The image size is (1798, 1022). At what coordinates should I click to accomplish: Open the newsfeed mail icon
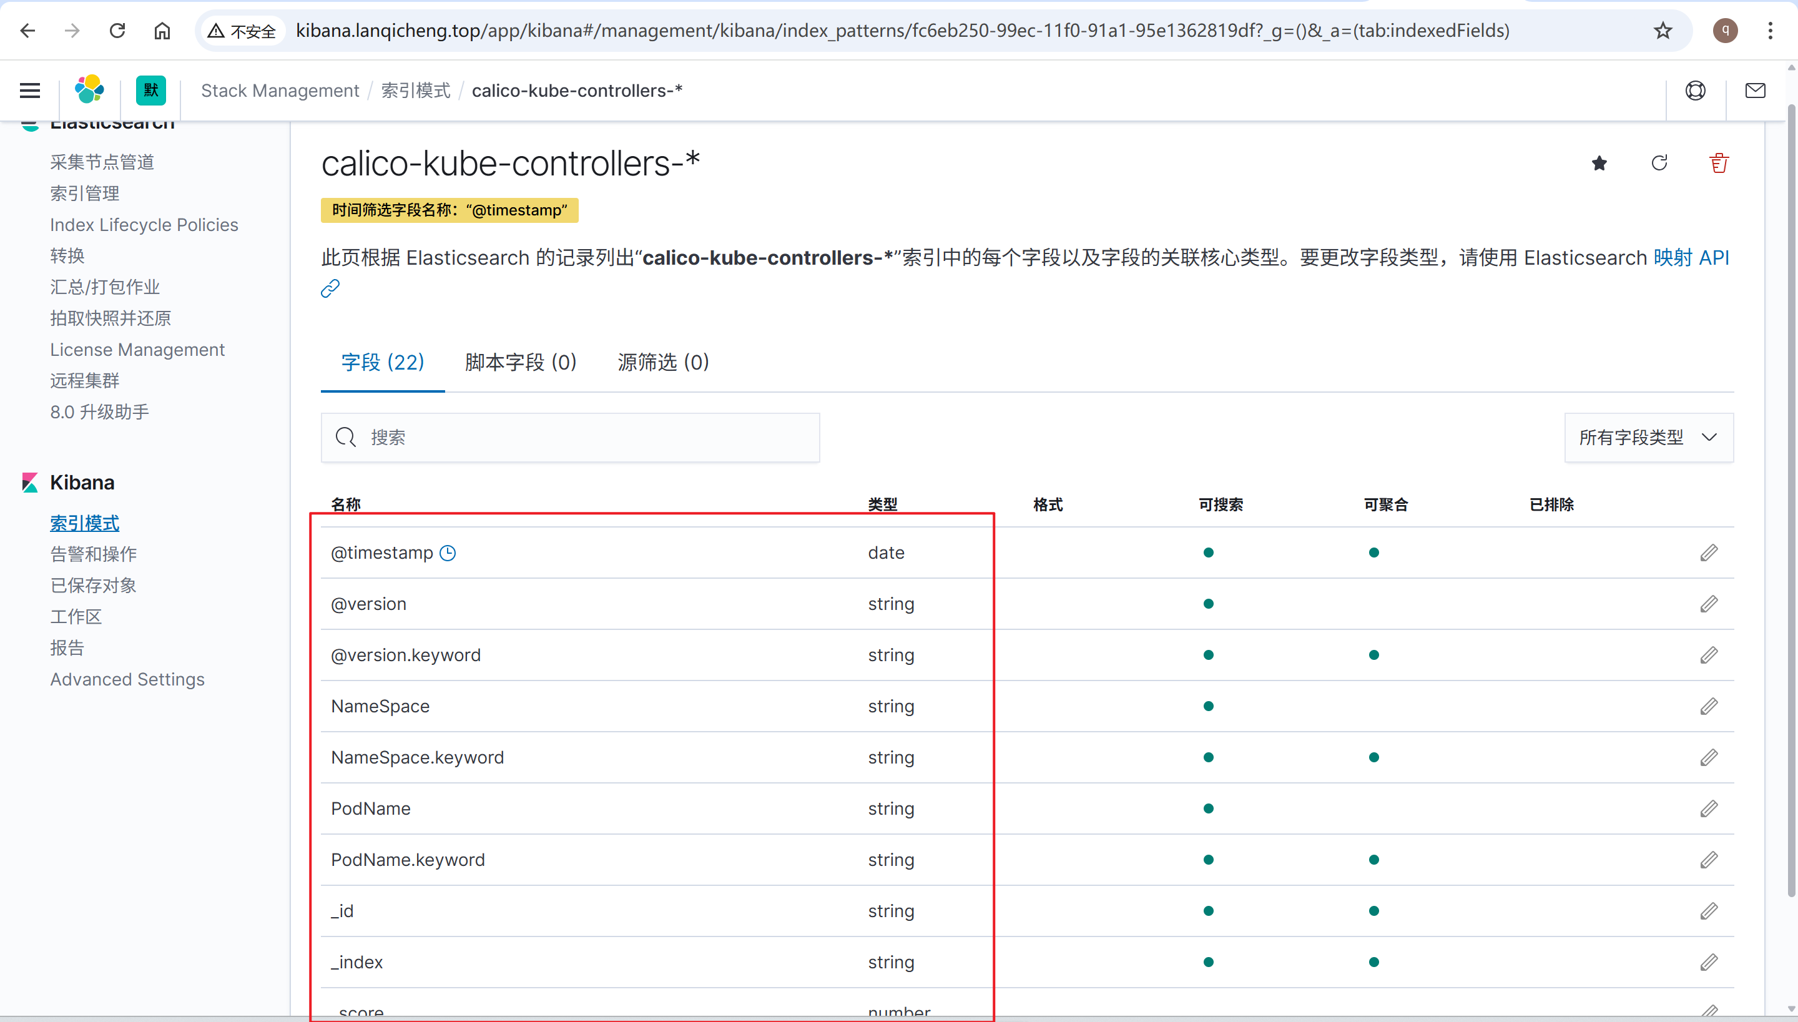tap(1755, 91)
